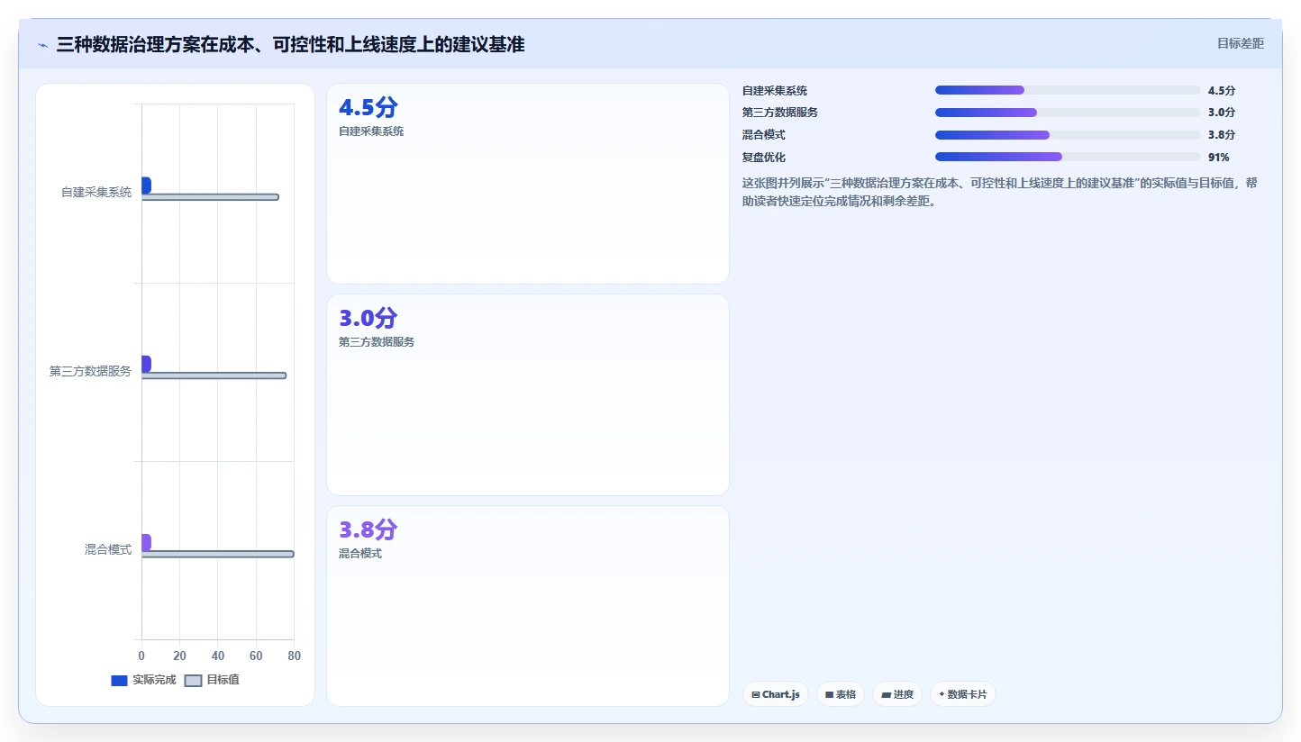Click the 混合模式 target value bar in chart
Viewport: 1301px width, 742px height.
217,554
